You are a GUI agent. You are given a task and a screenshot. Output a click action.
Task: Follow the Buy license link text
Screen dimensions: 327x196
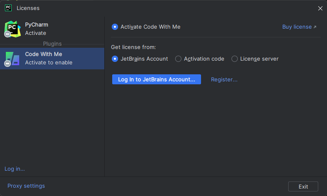point(297,27)
